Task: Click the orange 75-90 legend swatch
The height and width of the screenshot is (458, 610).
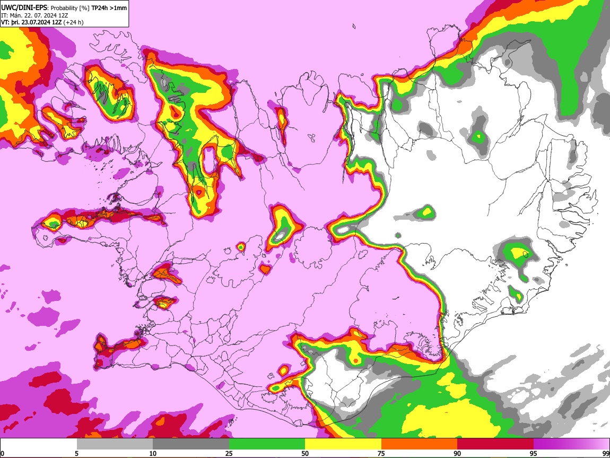Action: (420, 444)
